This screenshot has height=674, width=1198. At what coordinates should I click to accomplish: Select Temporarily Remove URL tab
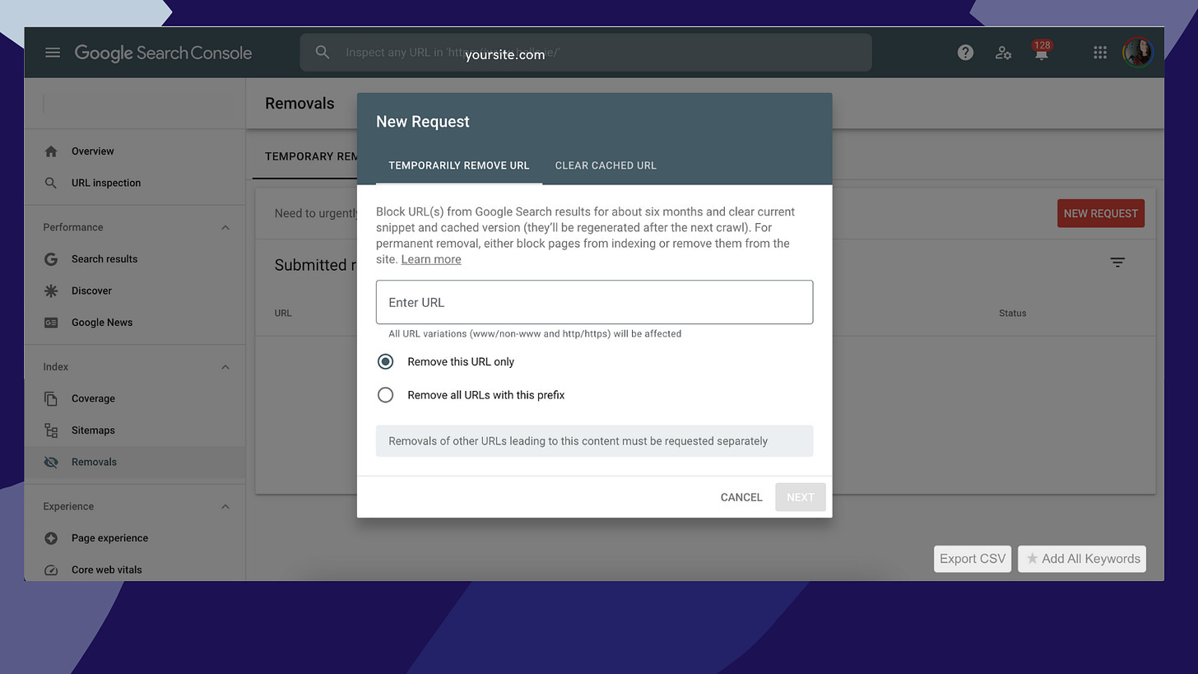459,165
